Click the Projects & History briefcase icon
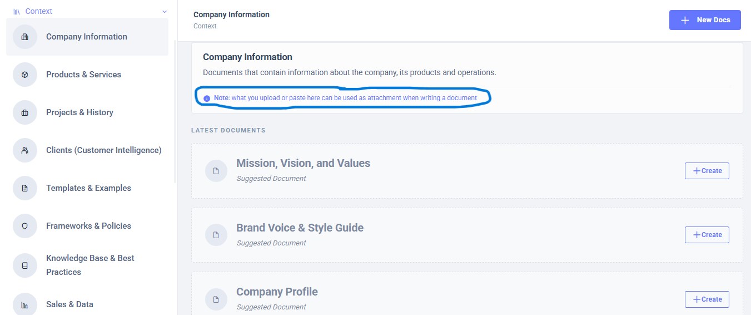751x315 pixels. pos(25,112)
